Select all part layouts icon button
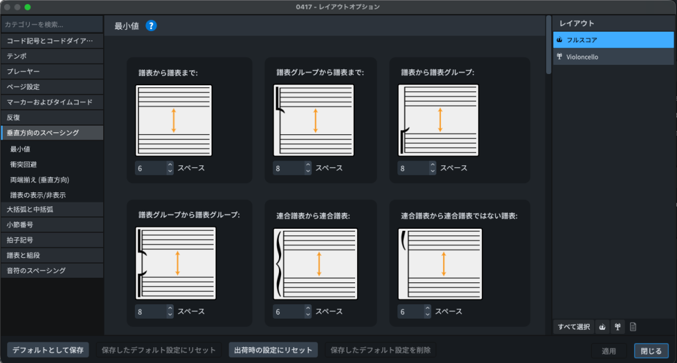677x363 pixels. [617, 327]
